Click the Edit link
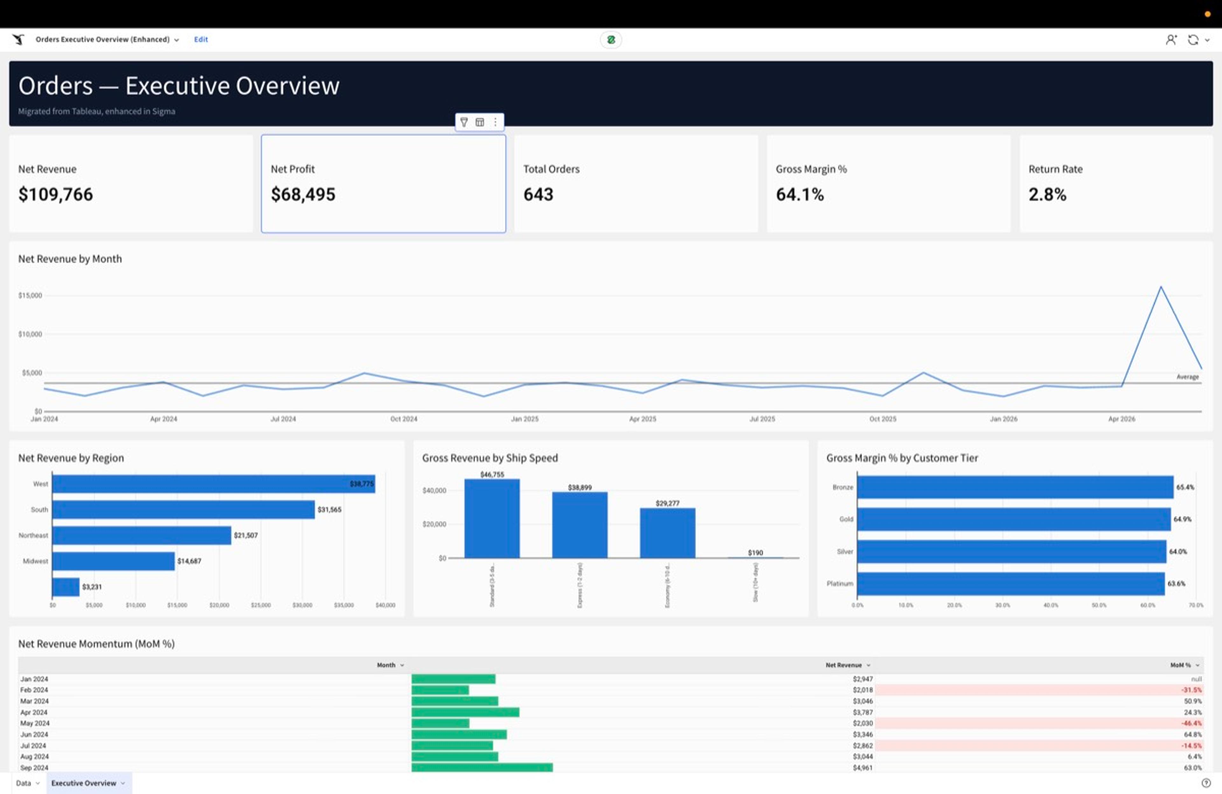This screenshot has height=794, width=1222. pos(201,39)
